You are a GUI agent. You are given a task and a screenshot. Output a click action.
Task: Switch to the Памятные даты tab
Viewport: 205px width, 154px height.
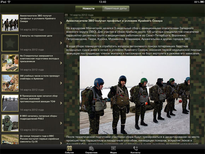tap(116, 8)
